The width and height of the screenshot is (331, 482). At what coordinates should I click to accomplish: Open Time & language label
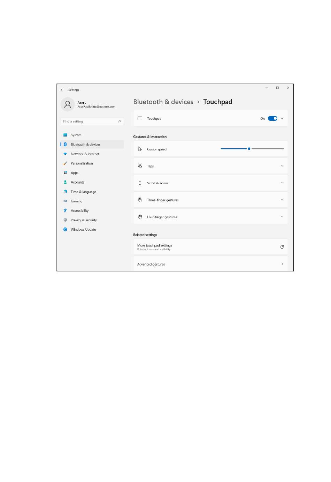click(x=83, y=192)
